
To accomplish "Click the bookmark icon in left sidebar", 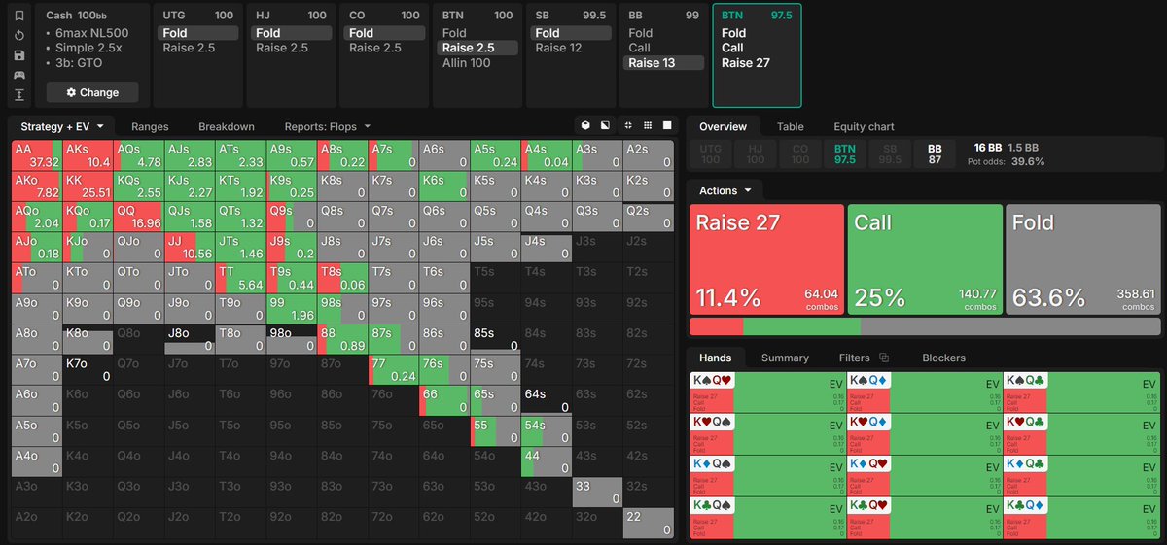I will tap(19, 17).
